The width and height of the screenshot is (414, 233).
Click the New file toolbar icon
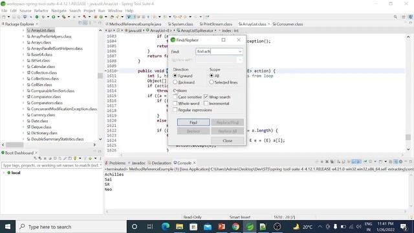pyautogui.click(x=4, y=17)
